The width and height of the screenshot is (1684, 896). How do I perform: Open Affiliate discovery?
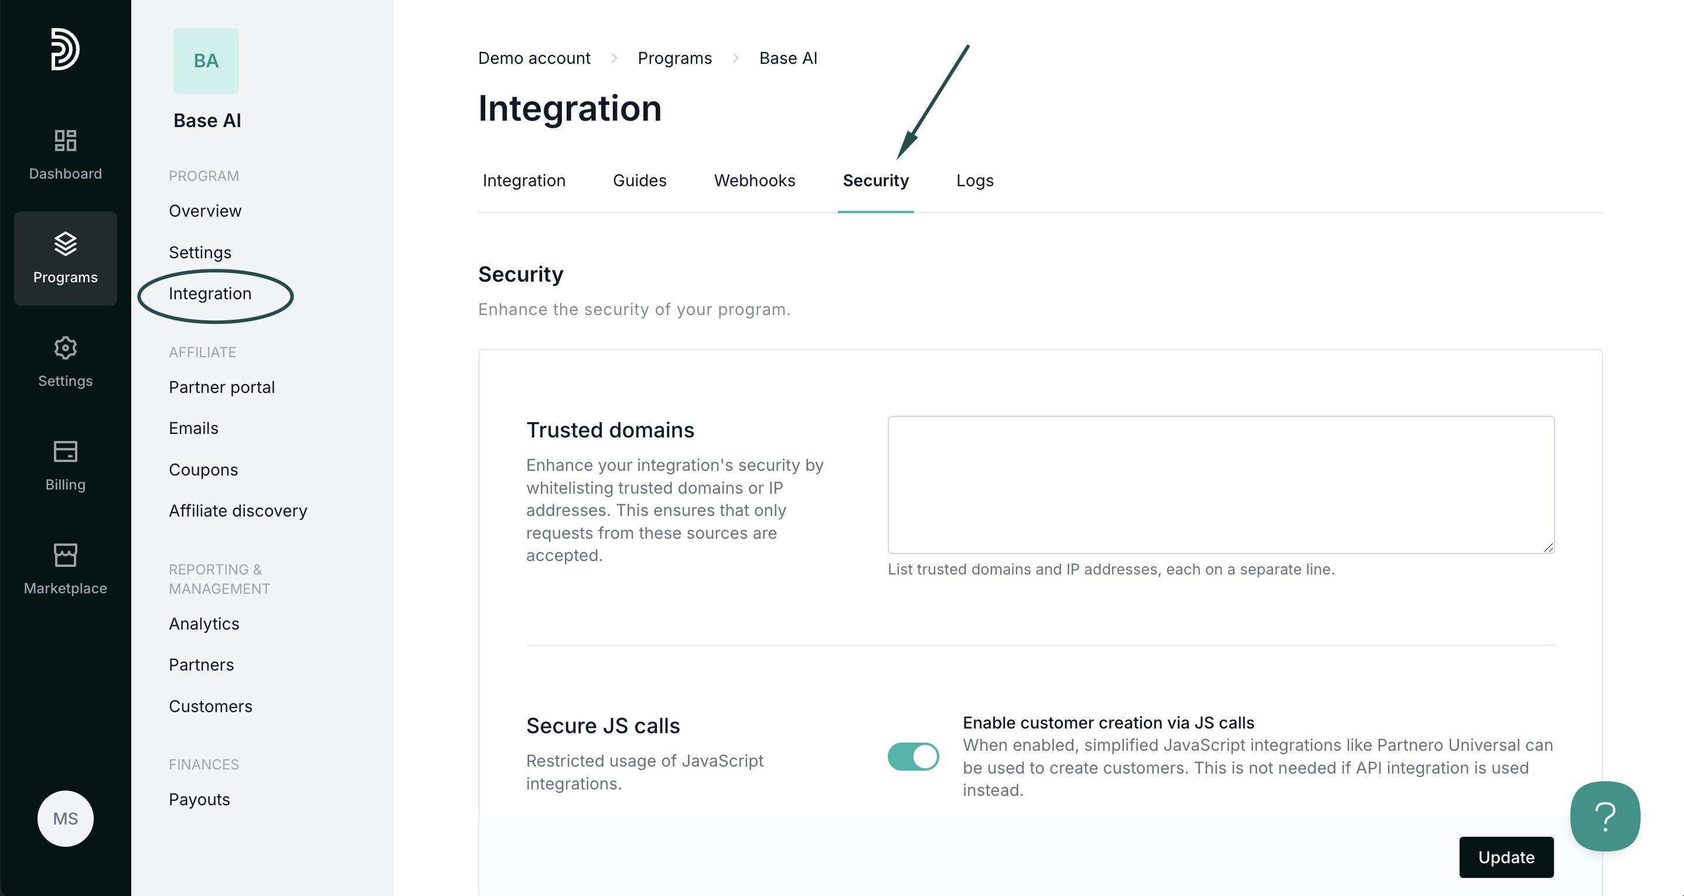[x=238, y=511]
